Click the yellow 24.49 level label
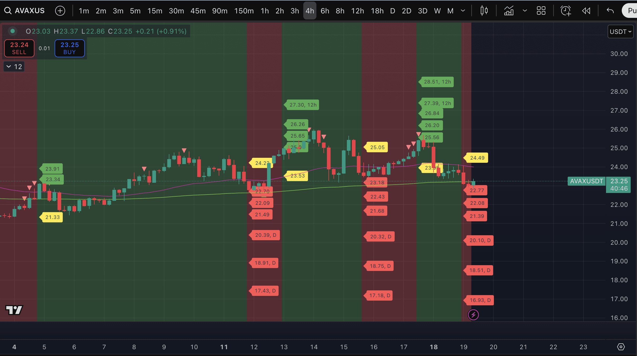Screen dimensions: 637x356 476,158
